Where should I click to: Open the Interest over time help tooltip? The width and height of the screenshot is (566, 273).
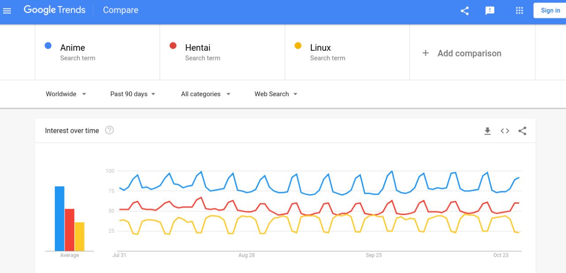coord(110,130)
